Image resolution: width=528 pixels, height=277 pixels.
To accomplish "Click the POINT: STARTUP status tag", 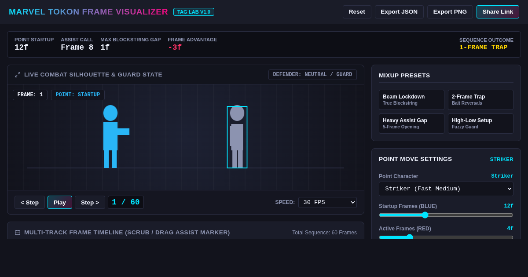I will pyautogui.click(x=78, y=95).
